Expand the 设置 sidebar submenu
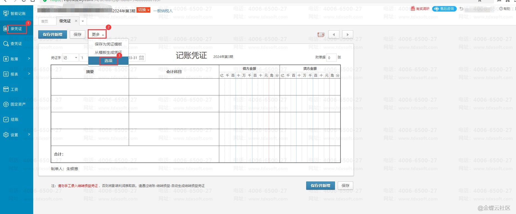The image size is (516, 214). point(29,134)
